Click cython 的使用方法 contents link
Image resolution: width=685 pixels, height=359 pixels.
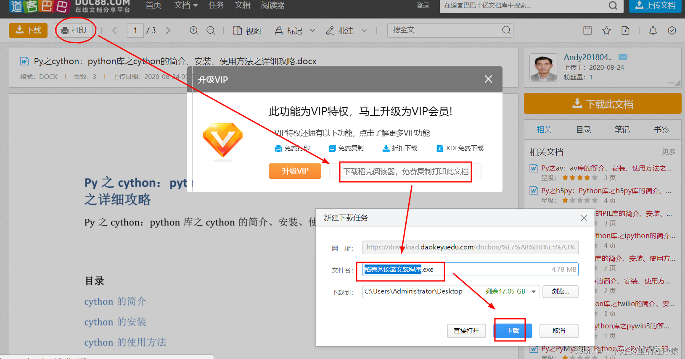point(125,342)
